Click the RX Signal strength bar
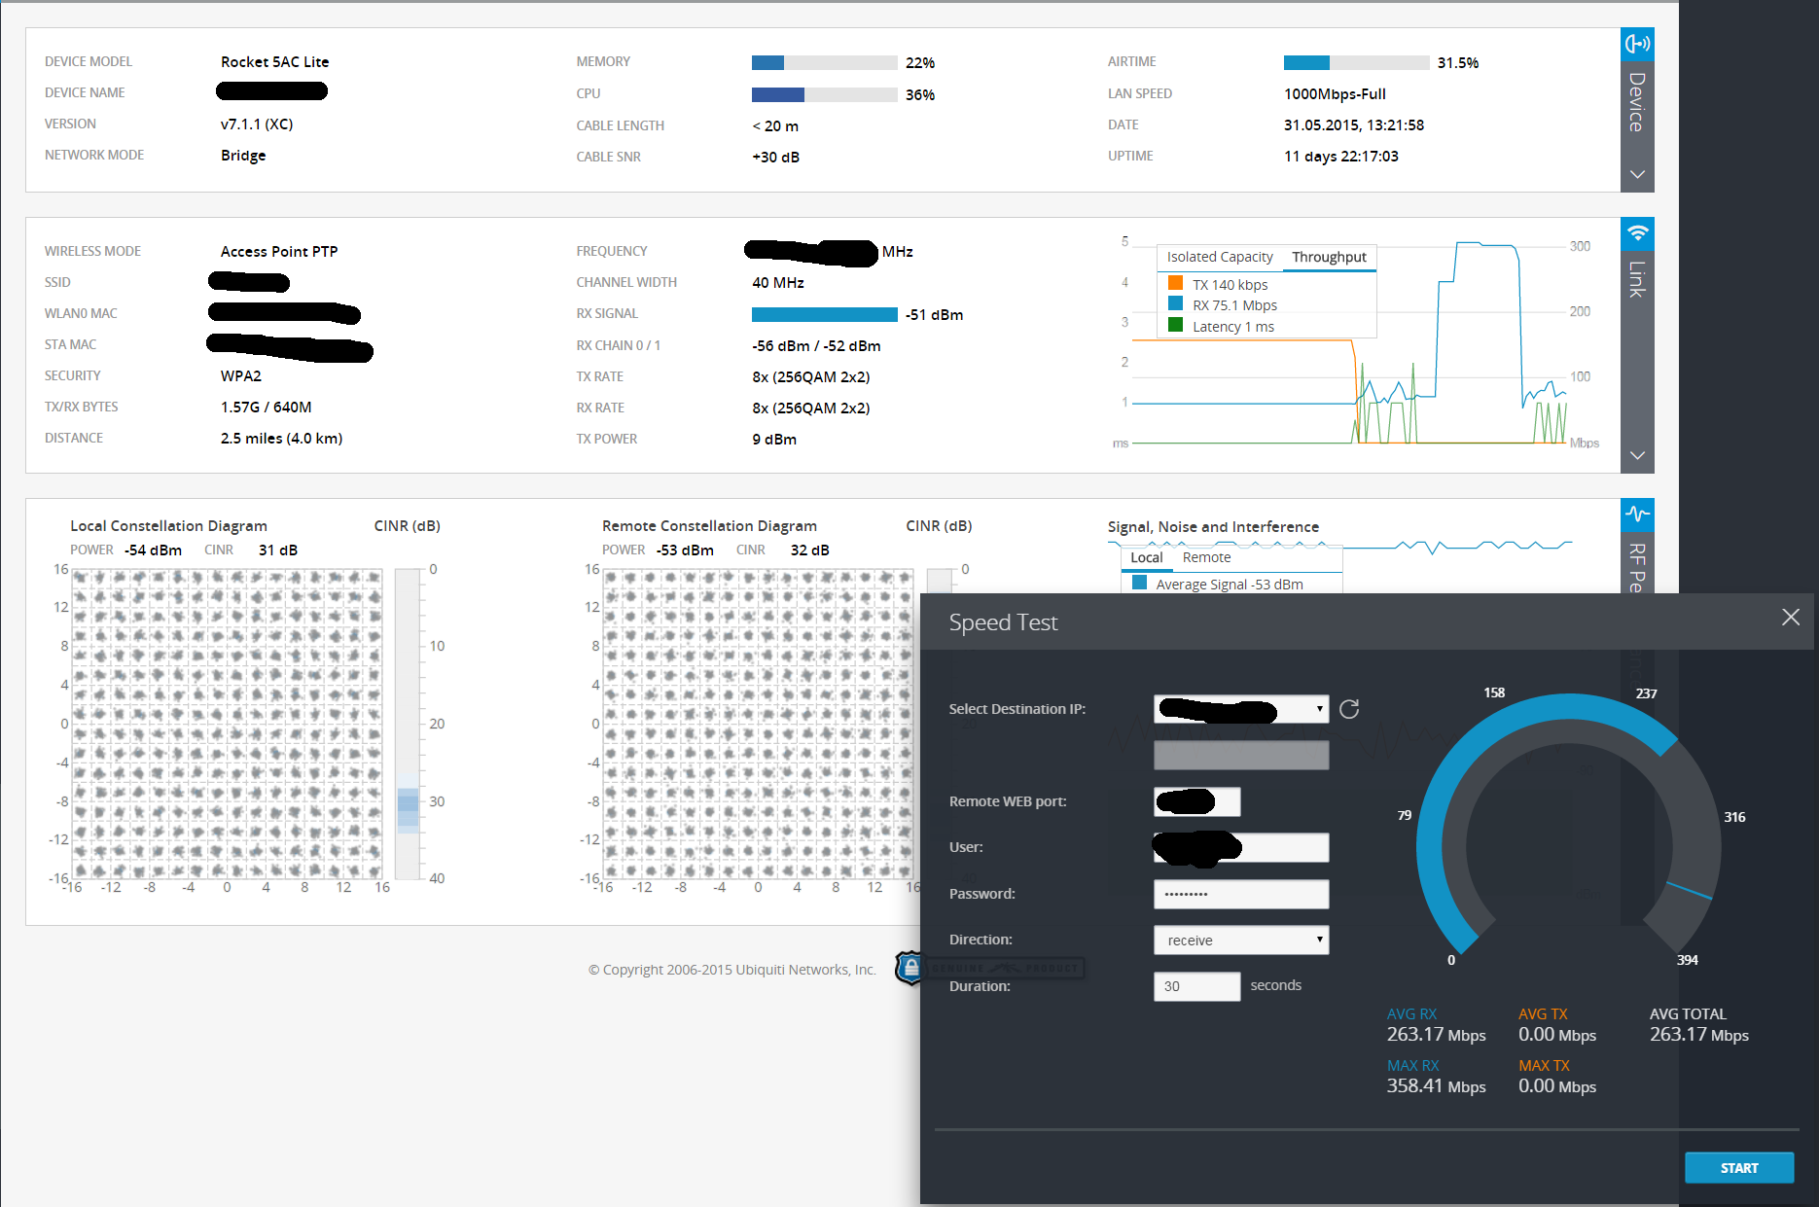The height and width of the screenshot is (1207, 1819). coord(824,314)
